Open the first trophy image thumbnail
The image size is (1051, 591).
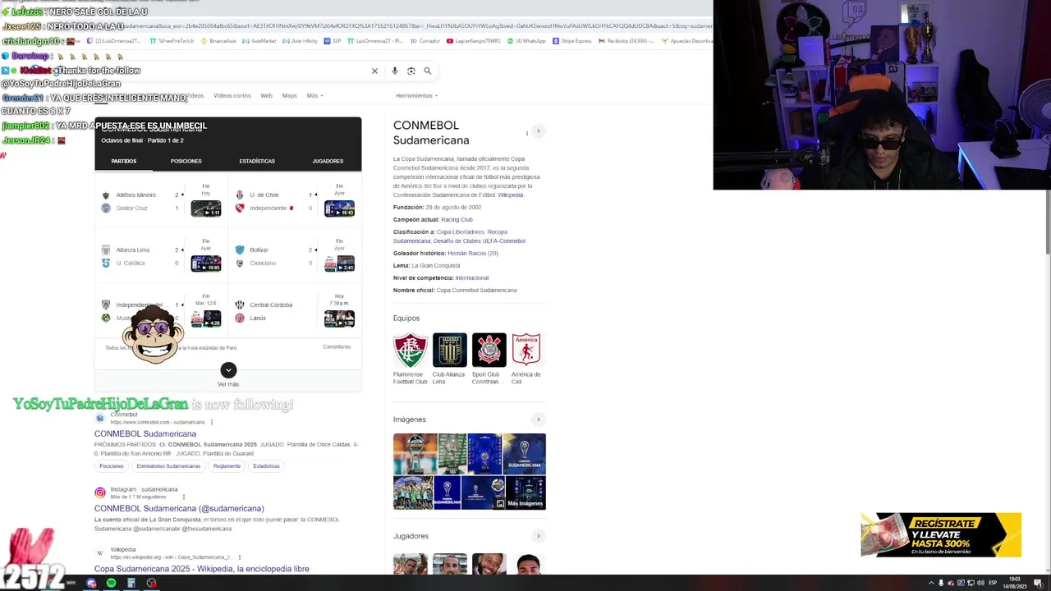click(415, 454)
